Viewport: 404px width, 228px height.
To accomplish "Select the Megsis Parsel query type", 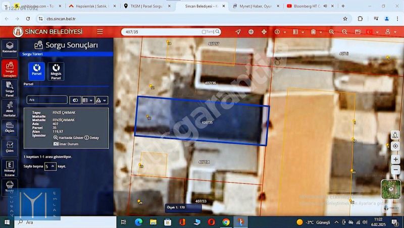I will 56,71.
